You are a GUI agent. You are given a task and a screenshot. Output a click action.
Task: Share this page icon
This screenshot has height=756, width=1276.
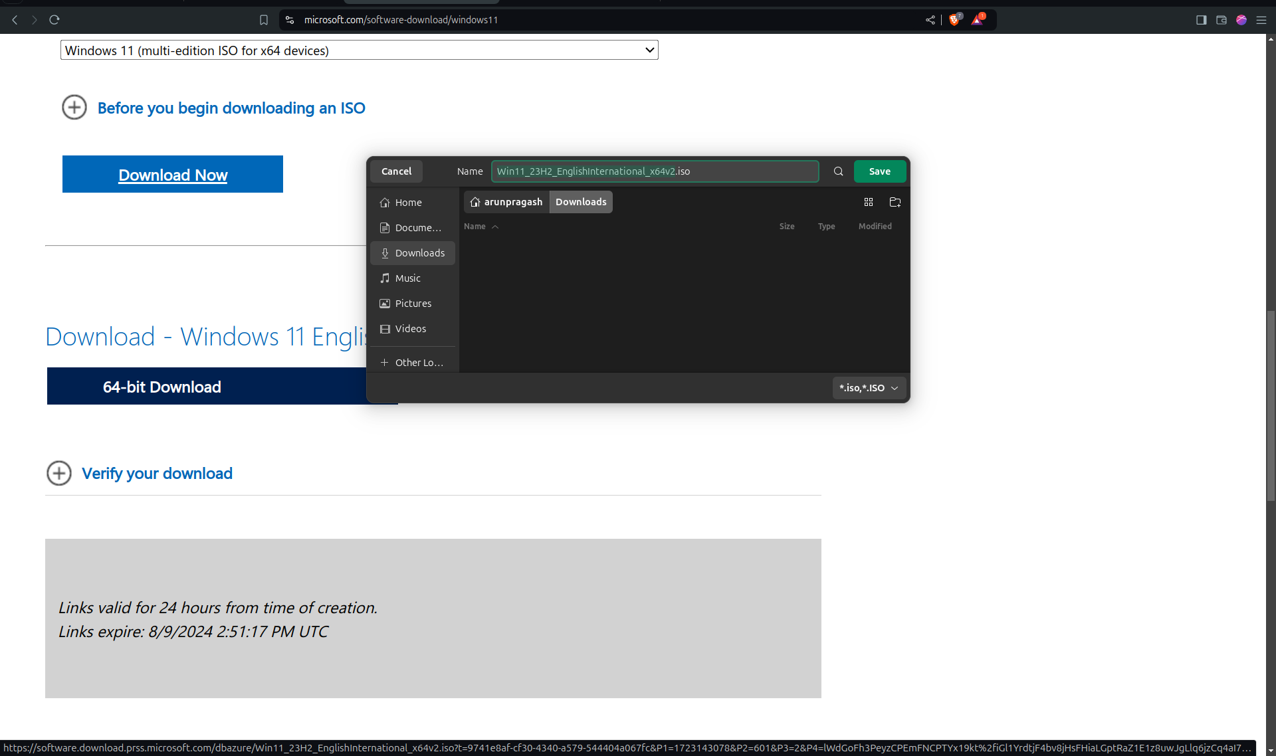(930, 20)
